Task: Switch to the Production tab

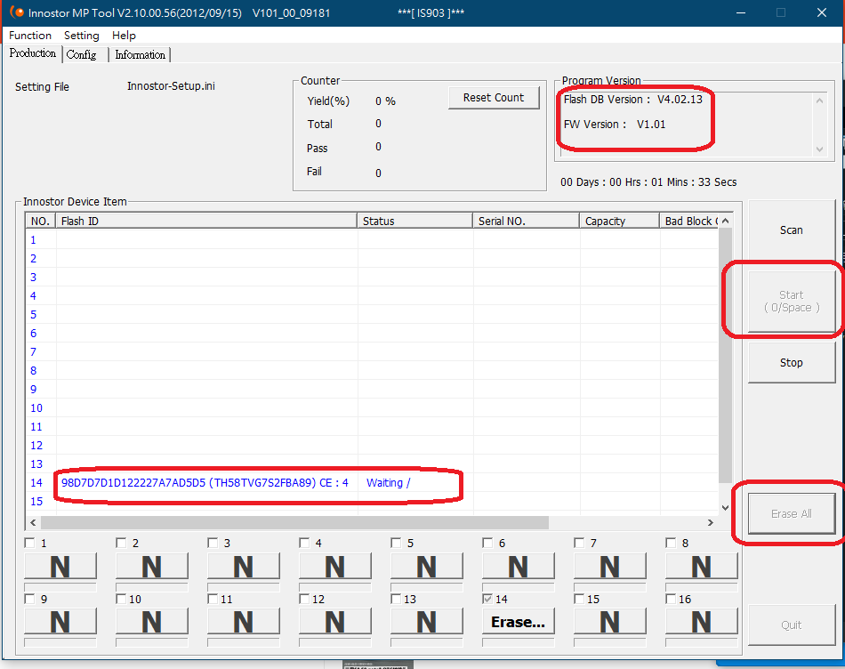Action: point(32,53)
